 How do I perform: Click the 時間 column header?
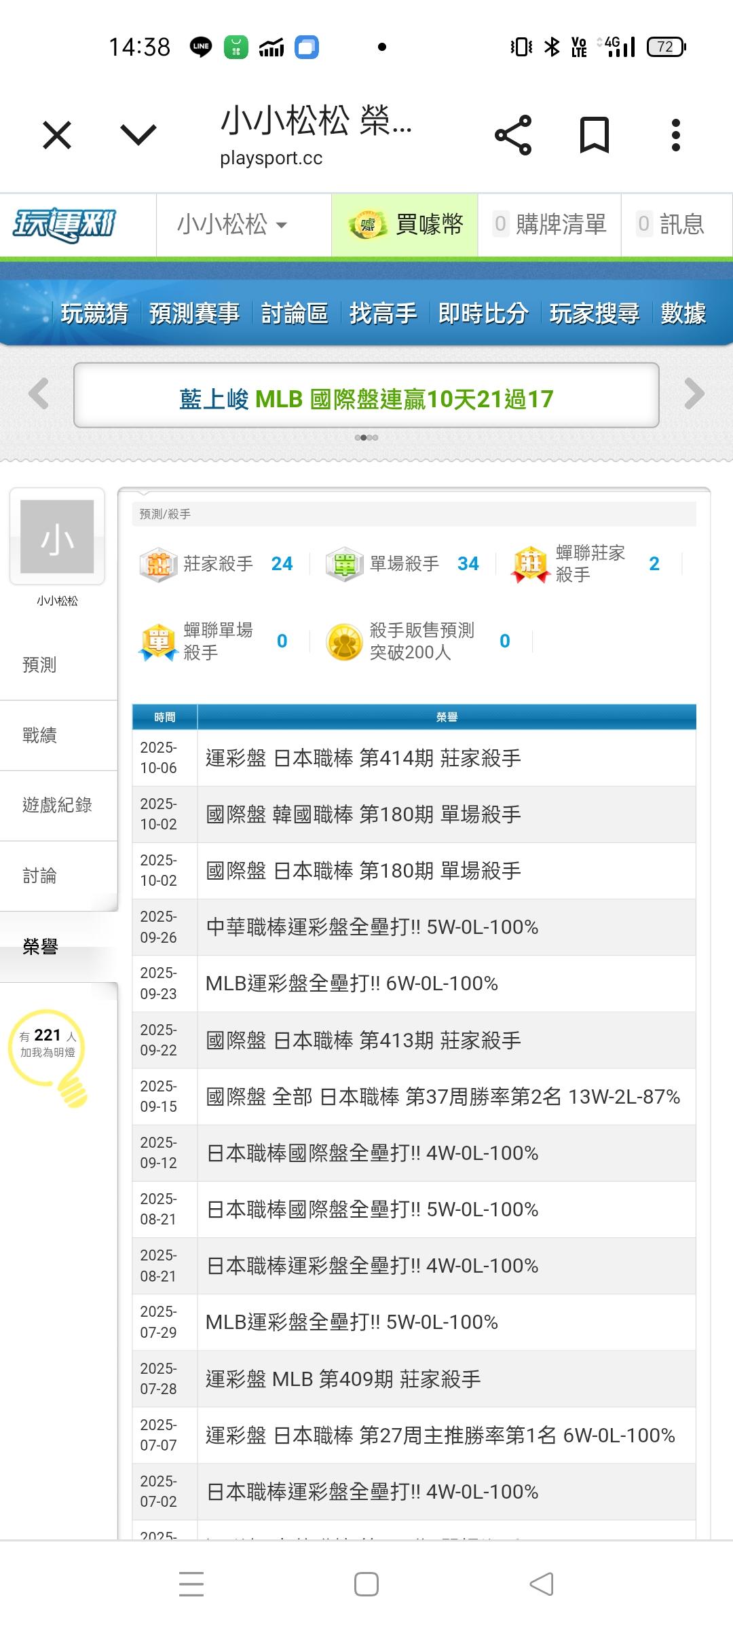pos(165,717)
